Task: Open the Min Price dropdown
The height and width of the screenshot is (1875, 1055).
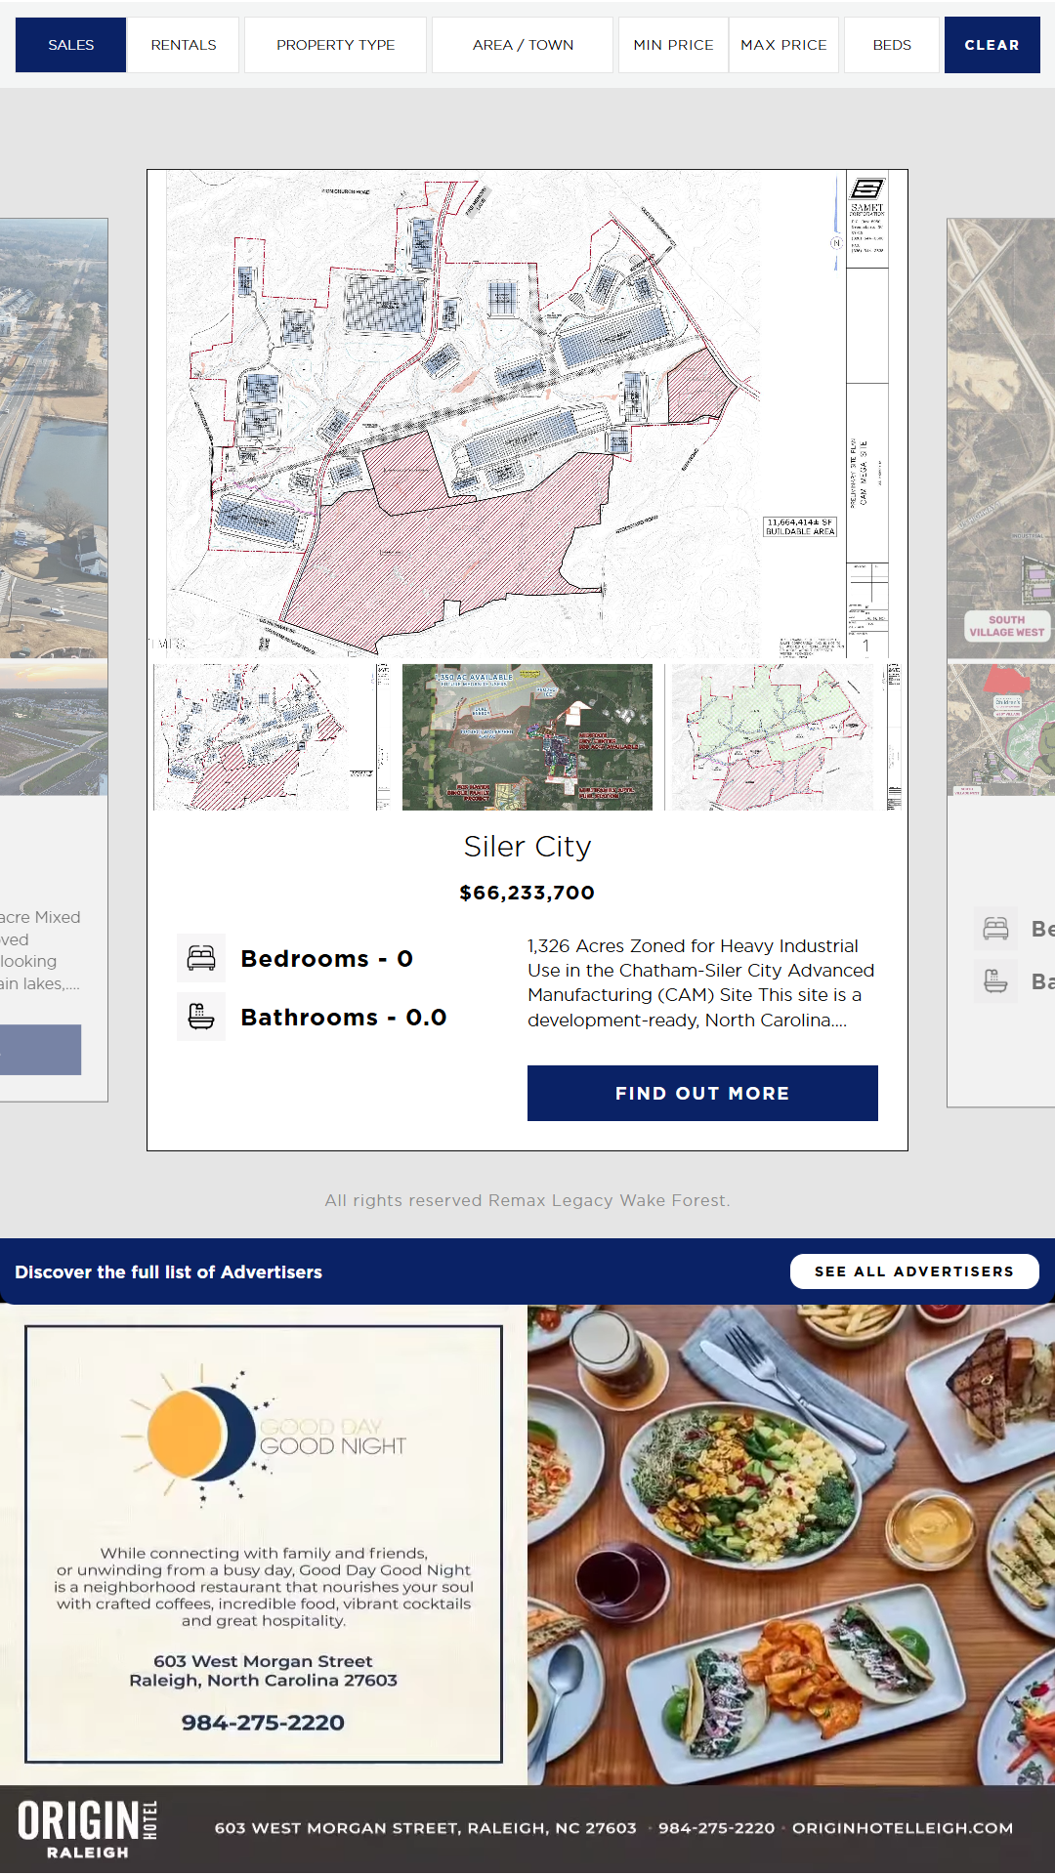Action: pos(673,45)
